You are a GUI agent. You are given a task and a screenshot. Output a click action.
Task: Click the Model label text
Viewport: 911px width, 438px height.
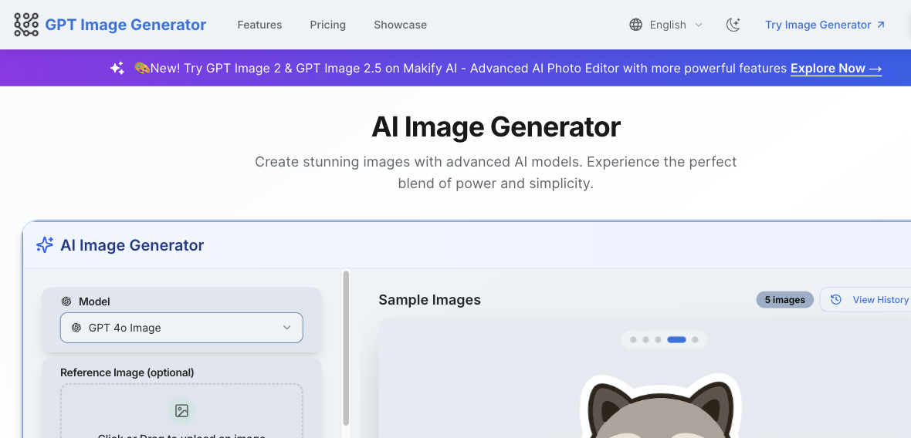pos(94,302)
